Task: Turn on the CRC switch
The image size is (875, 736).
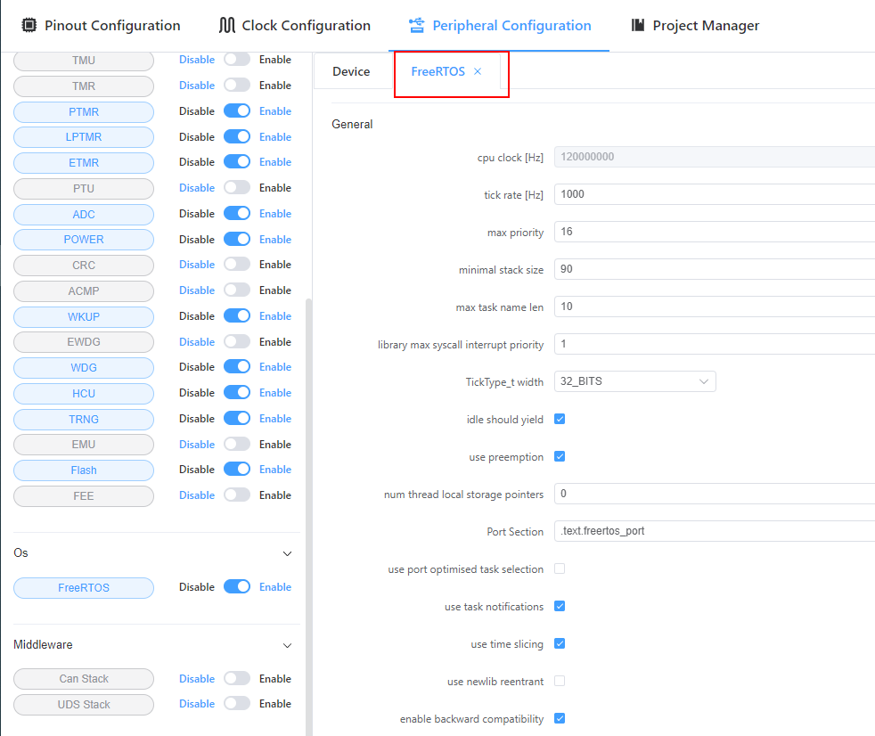Action: [x=237, y=265]
